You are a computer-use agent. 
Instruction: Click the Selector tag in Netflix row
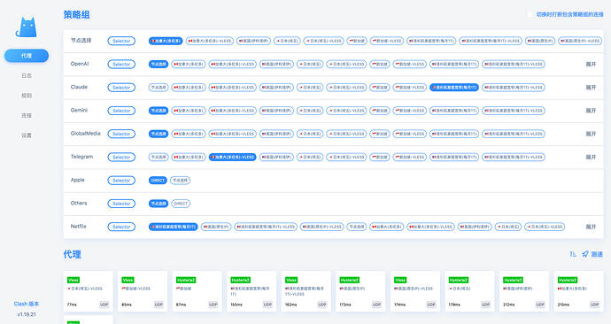pyautogui.click(x=121, y=227)
